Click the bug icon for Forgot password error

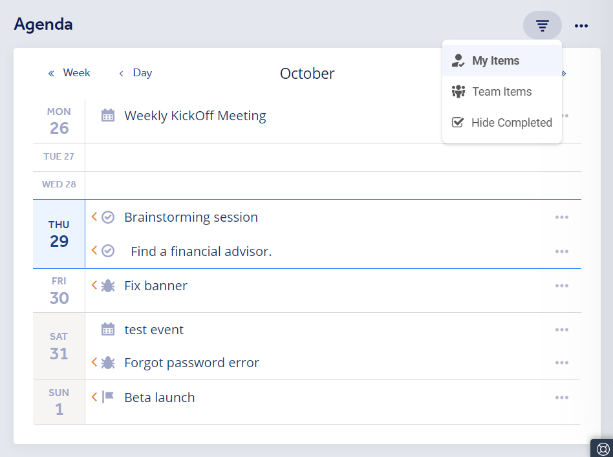click(108, 363)
